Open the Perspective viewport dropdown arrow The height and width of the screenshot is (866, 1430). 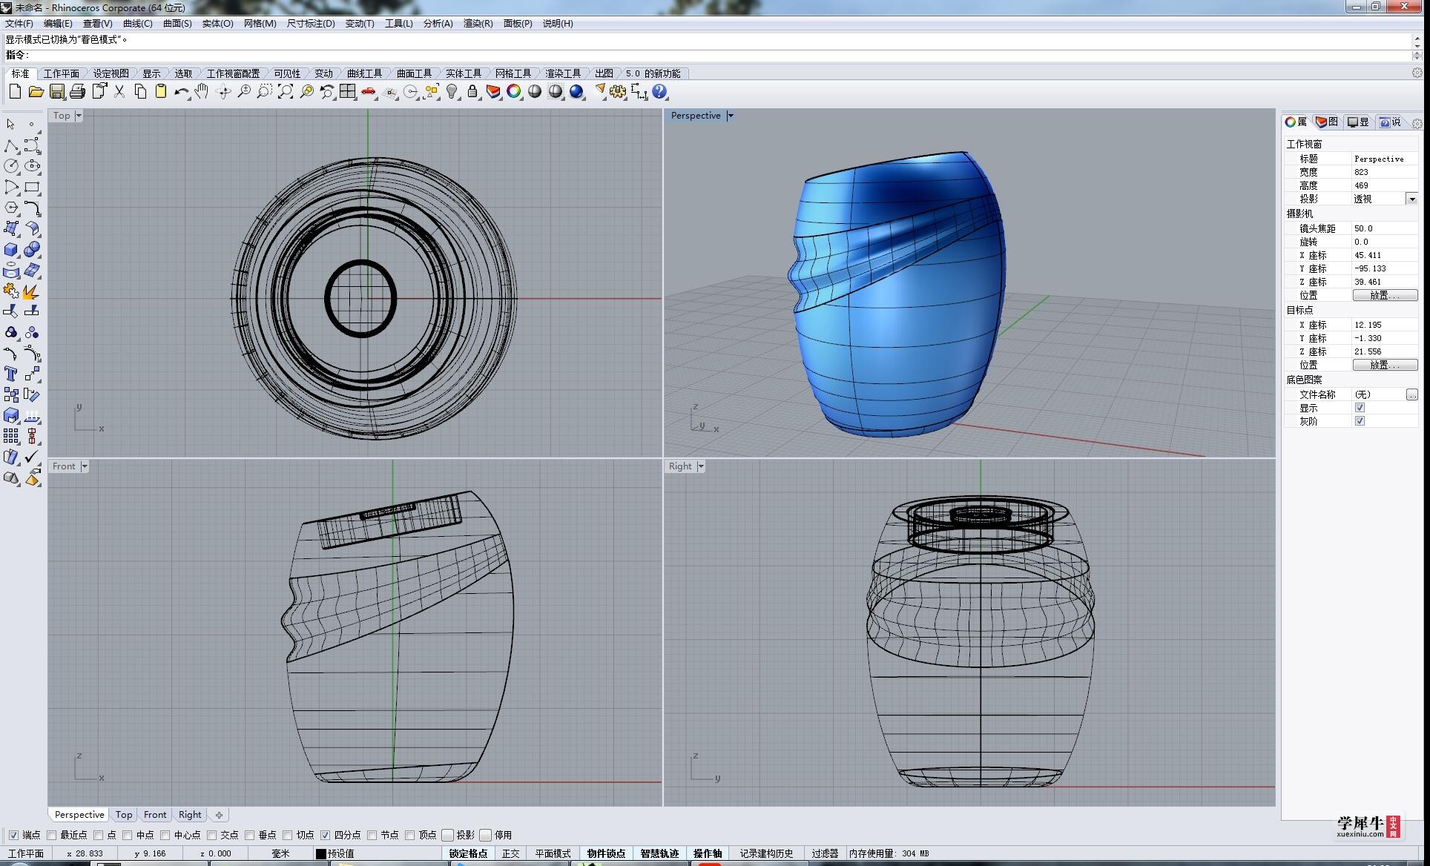(731, 116)
